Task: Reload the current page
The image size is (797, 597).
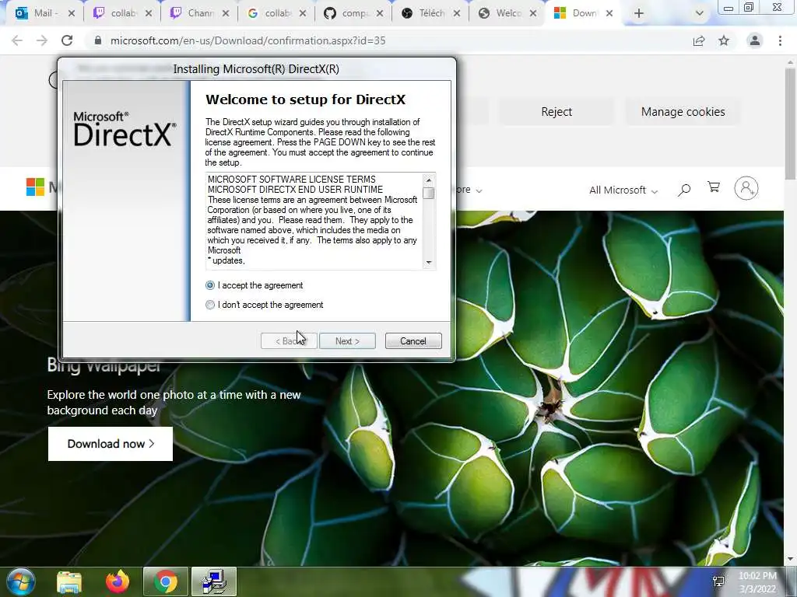Action: pos(67,40)
